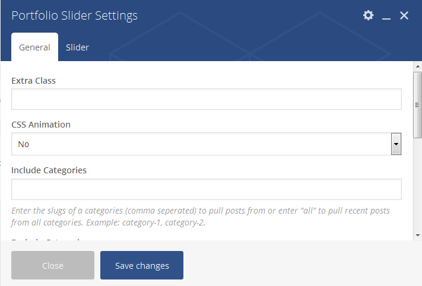Focus the Include Categories input field
This screenshot has width=422, height=286.
206,189
